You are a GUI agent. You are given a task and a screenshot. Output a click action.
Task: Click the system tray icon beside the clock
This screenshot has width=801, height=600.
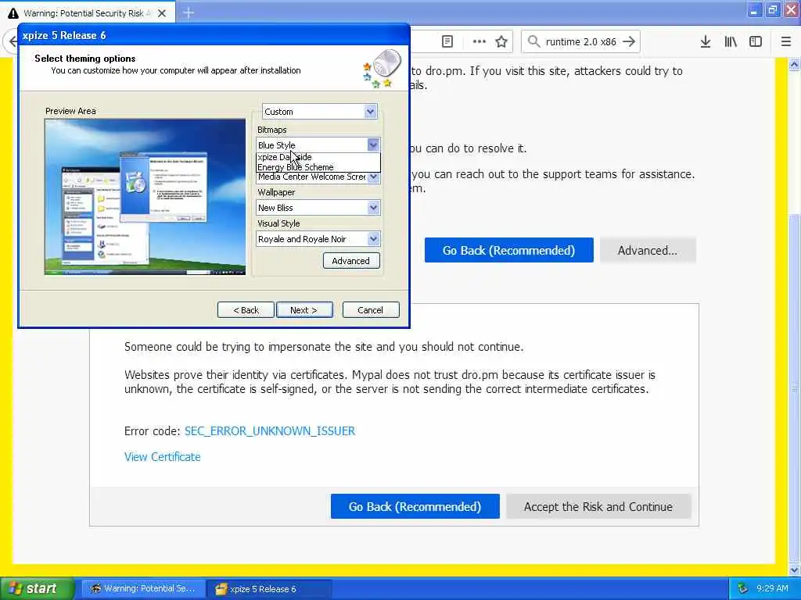coord(743,588)
